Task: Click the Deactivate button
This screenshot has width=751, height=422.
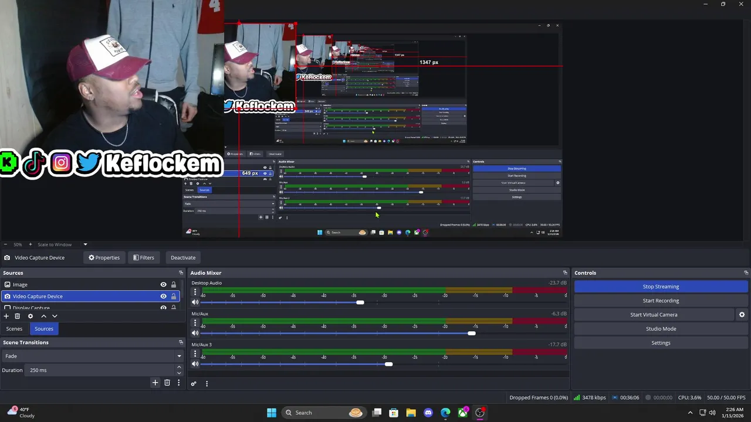Action: click(x=183, y=257)
